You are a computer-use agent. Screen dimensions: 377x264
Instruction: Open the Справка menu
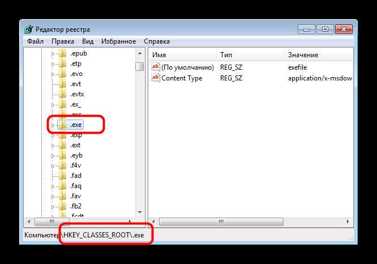pos(157,41)
